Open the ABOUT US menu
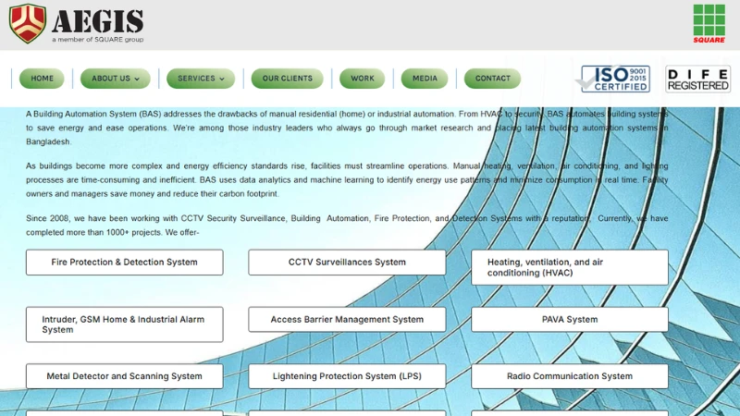The height and width of the screenshot is (416, 740). tap(115, 79)
